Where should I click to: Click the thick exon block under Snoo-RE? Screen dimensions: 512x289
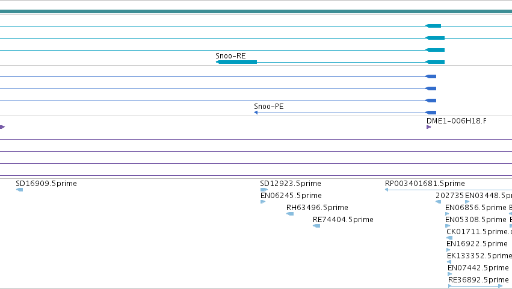point(236,62)
